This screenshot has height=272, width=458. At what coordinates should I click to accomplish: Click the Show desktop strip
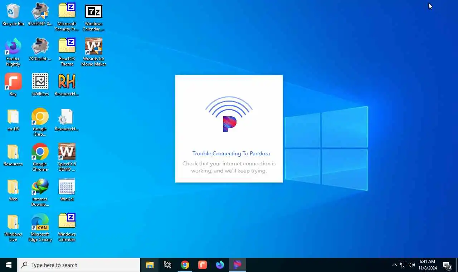point(457,265)
